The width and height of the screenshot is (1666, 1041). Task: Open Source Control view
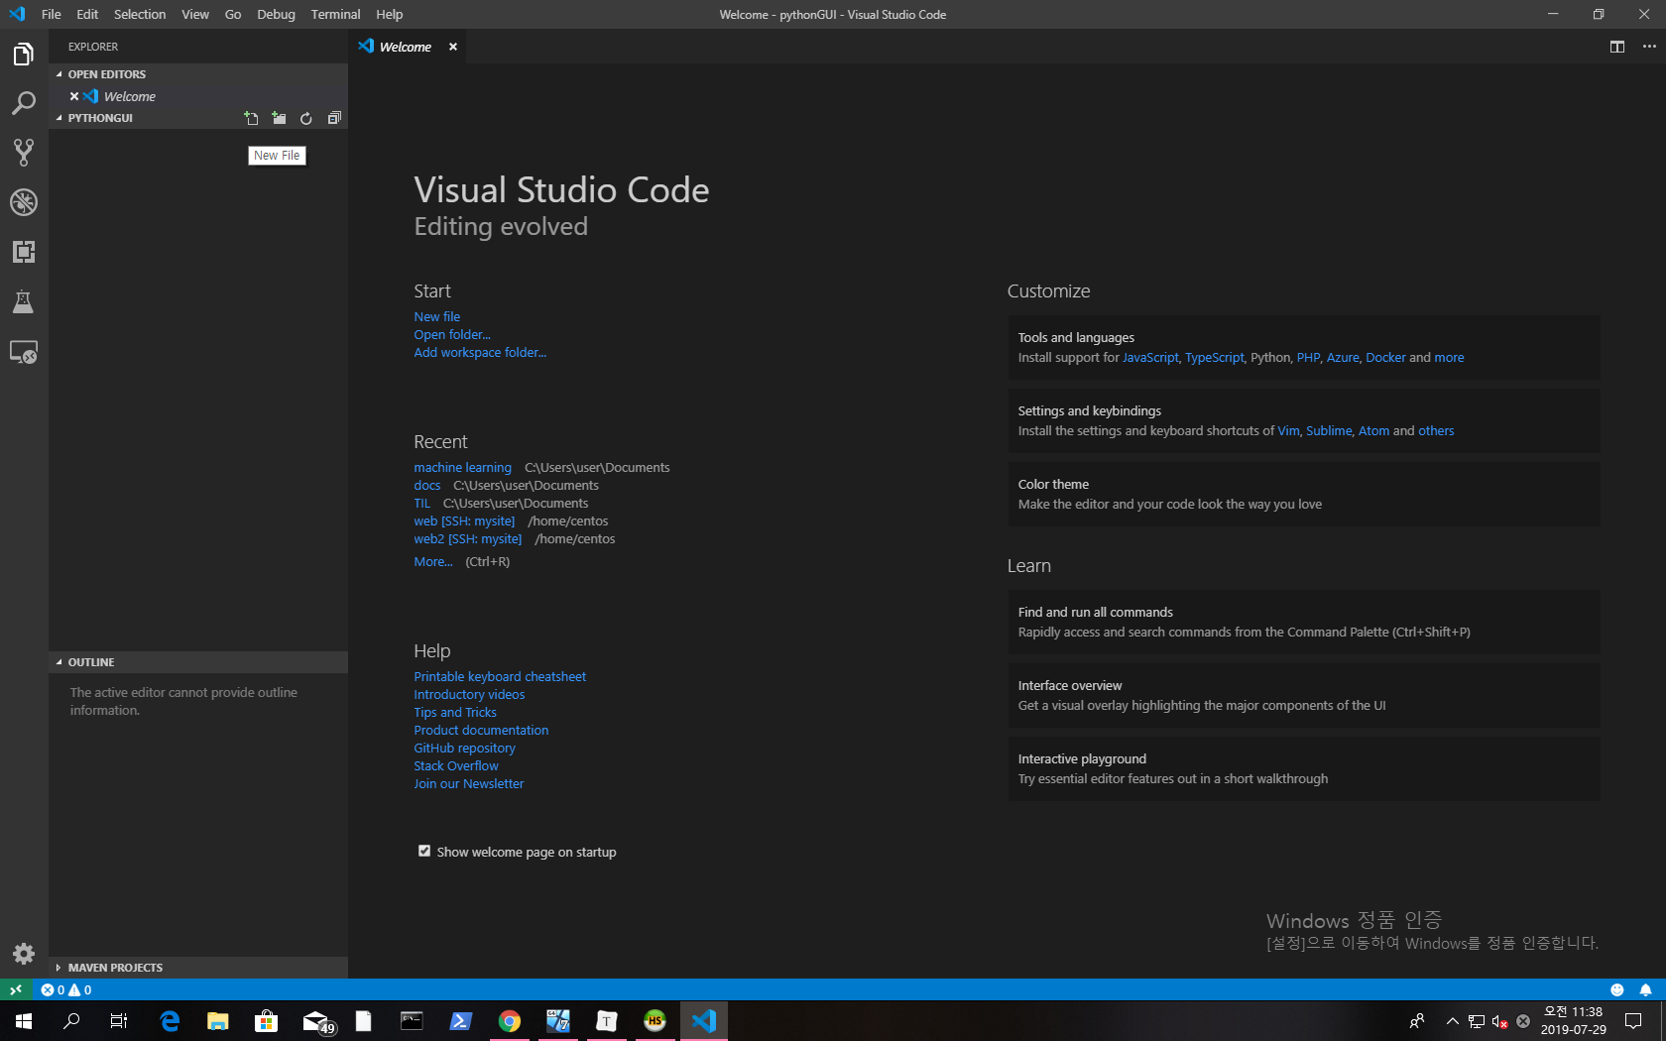pyautogui.click(x=24, y=153)
